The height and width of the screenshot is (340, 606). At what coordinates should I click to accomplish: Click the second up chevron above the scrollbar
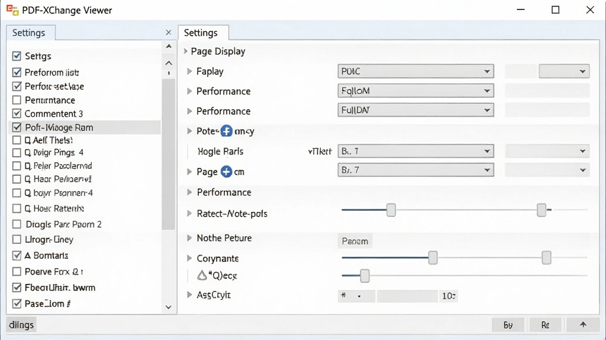(x=169, y=63)
